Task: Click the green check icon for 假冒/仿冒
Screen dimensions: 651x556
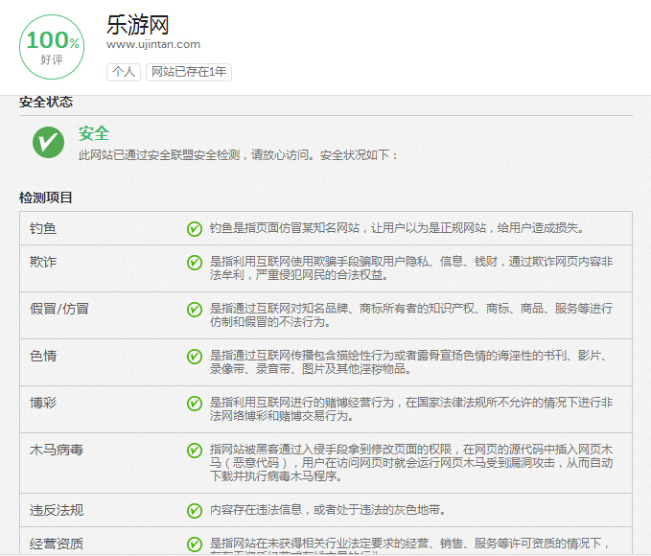Action: [195, 309]
